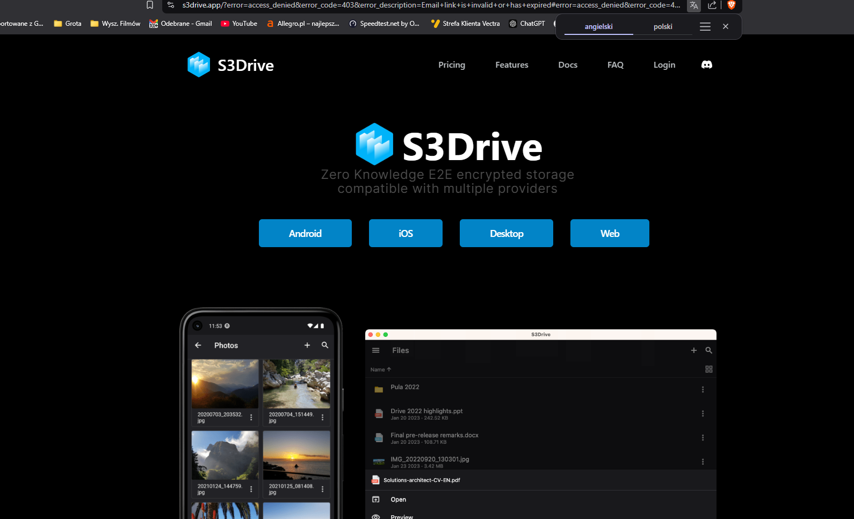854x519 pixels.
Task: Click Solutions-architect-CV-EN.pdf sheet header
Action: (541, 480)
